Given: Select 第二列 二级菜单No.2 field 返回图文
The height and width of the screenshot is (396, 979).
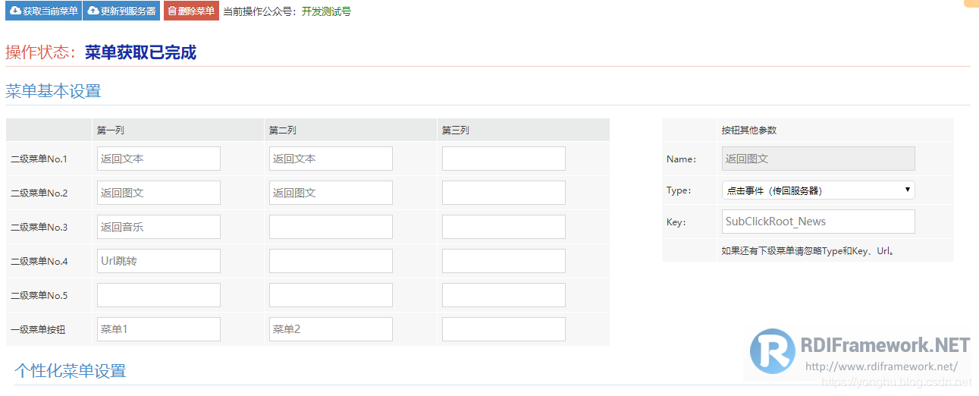Looking at the screenshot, I should click(331, 193).
